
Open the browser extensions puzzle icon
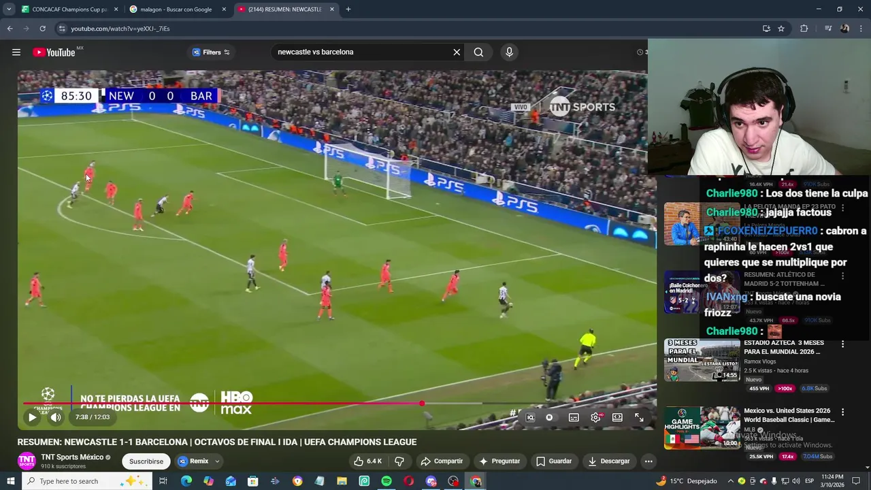(804, 29)
